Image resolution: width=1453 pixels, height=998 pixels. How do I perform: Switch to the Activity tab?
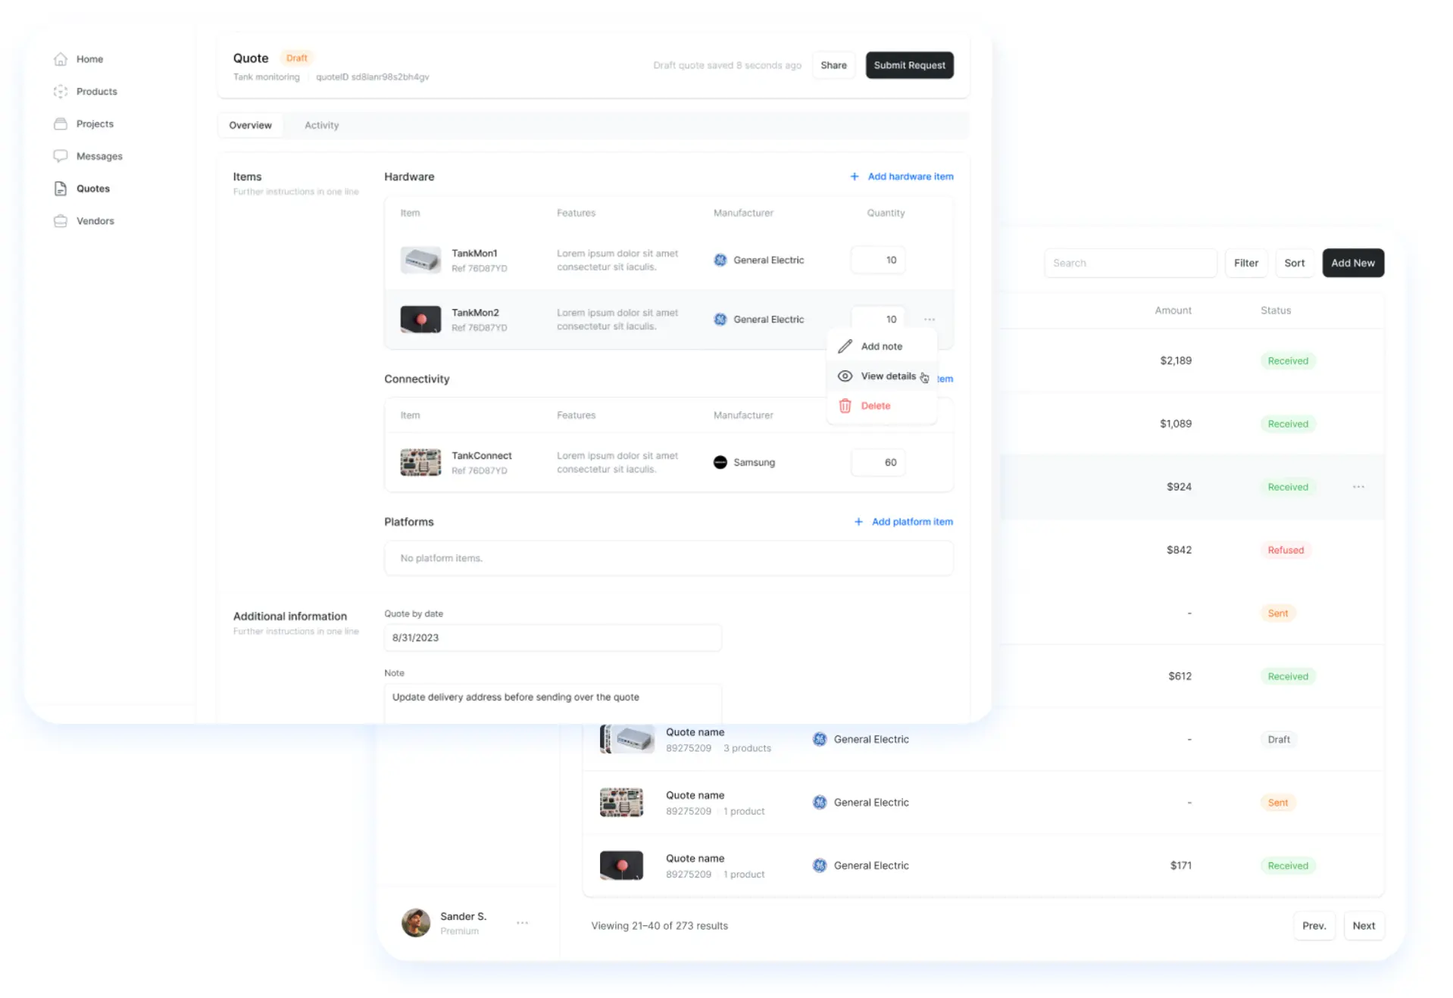(x=321, y=126)
